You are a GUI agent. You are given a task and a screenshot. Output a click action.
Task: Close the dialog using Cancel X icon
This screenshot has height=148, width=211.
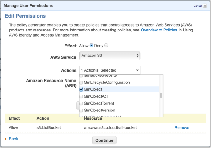[x=205, y=5]
